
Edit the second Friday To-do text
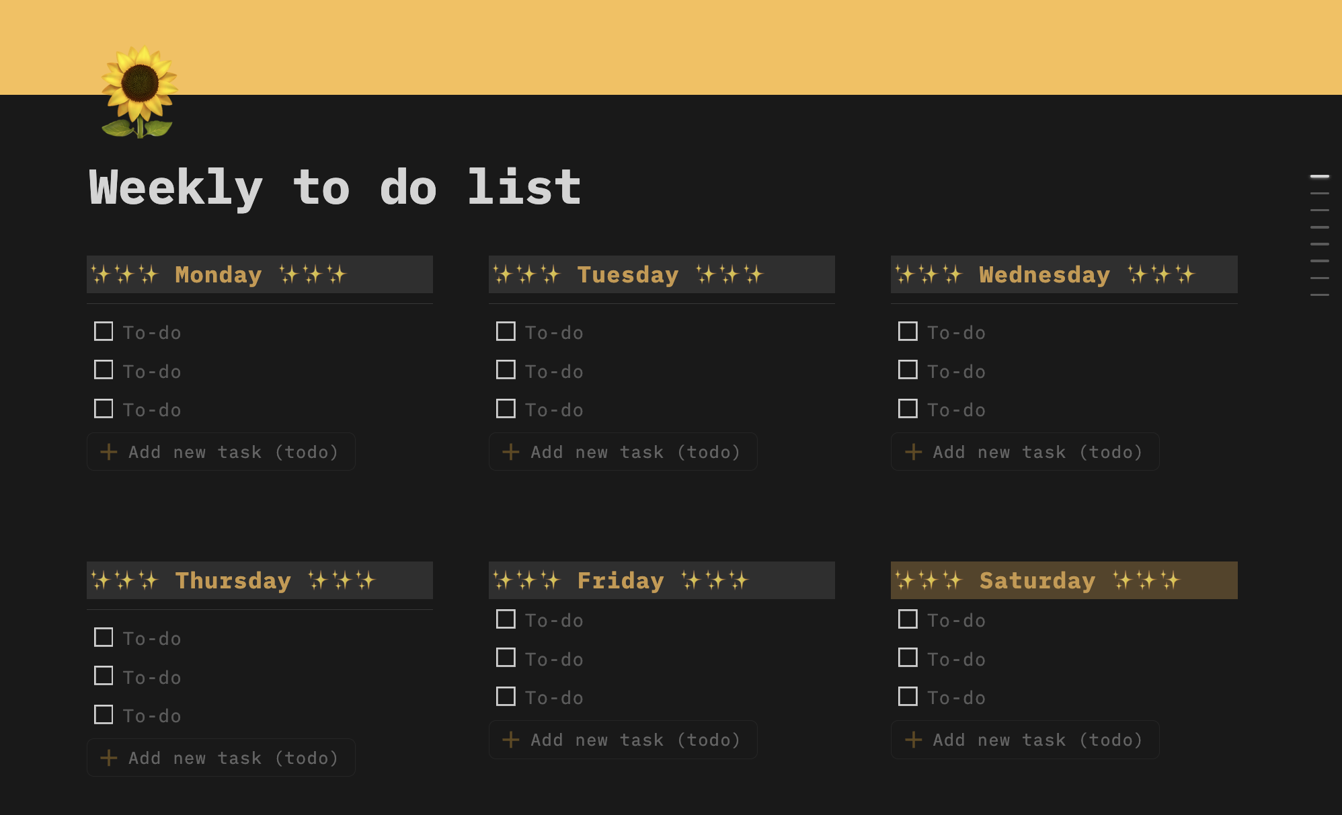554,660
